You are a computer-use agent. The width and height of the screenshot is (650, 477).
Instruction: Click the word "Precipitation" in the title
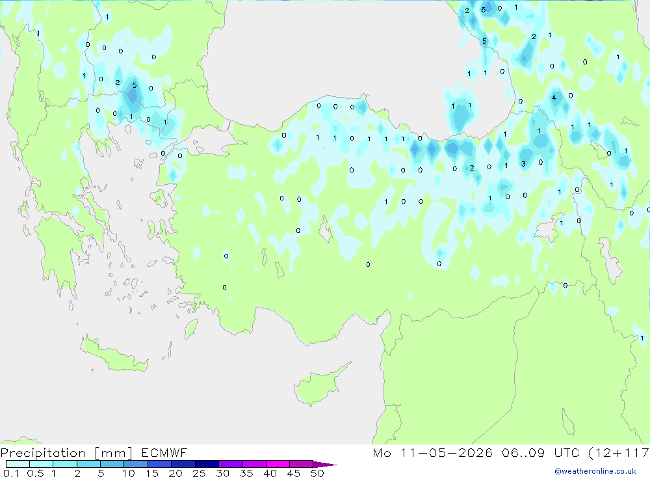(43, 453)
